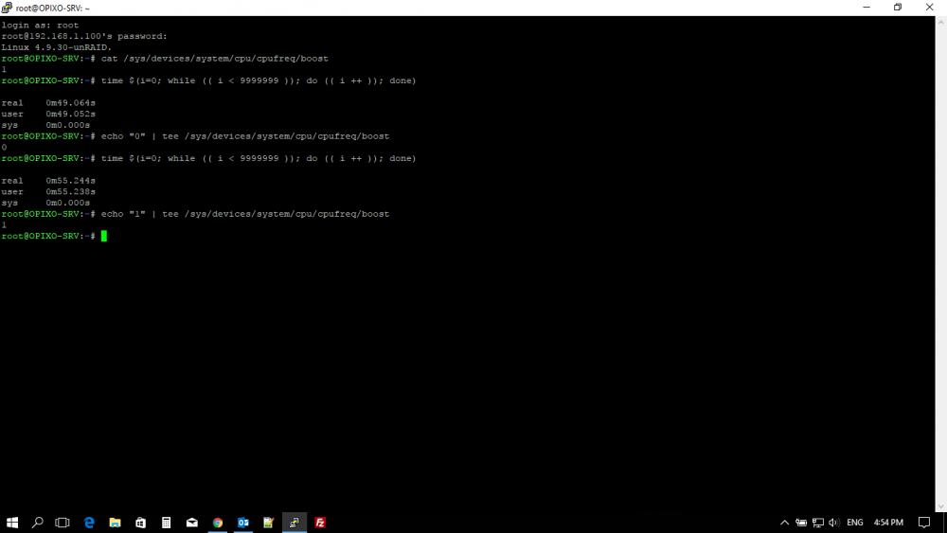Click the echo "0" tee boost command

coord(245,136)
